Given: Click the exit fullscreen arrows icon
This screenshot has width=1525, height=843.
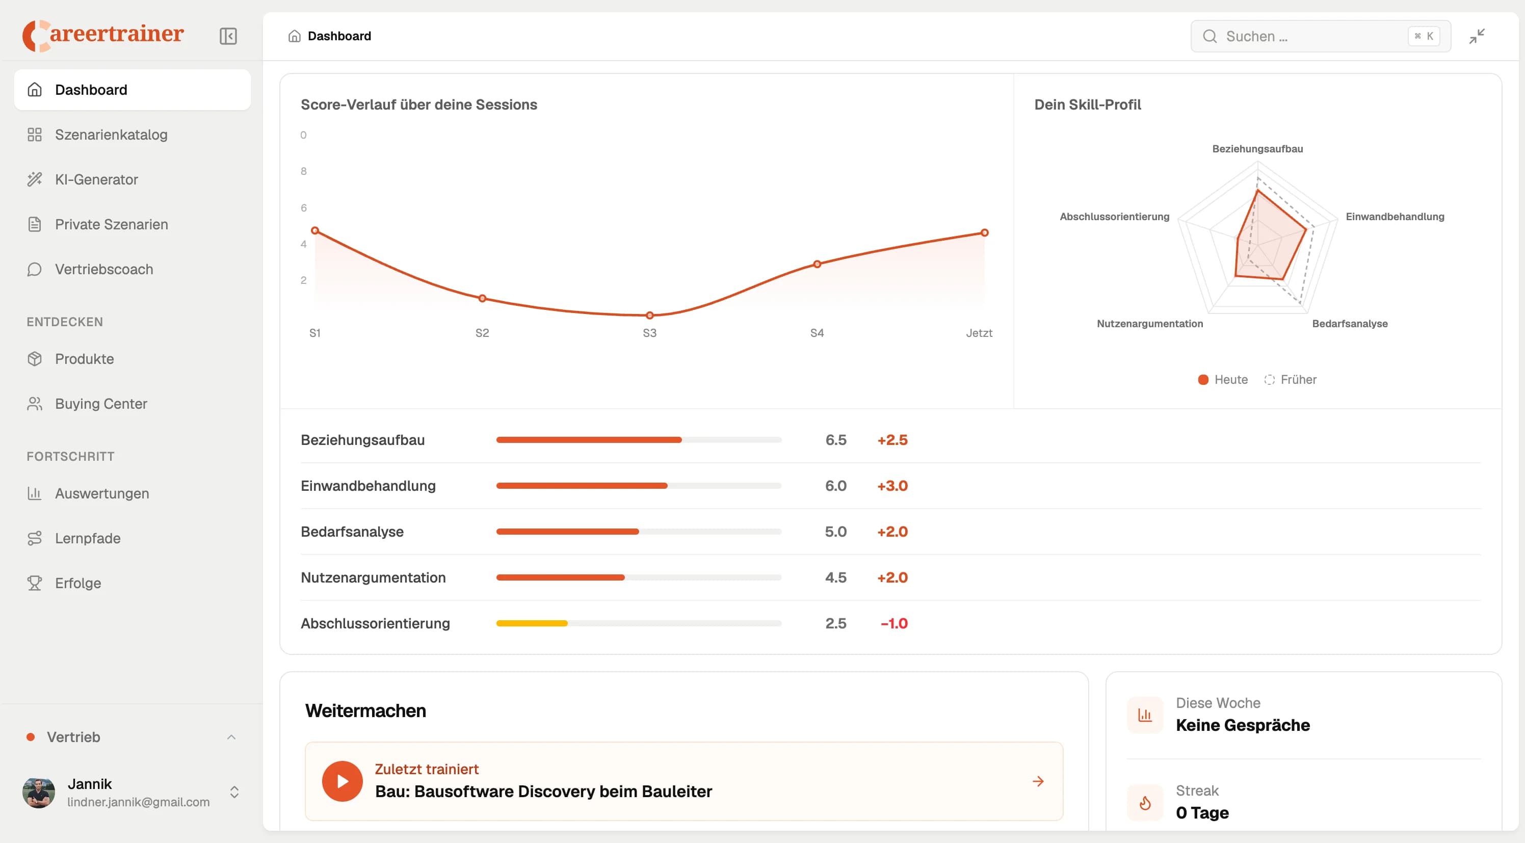Looking at the screenshot, I should [x=1477, y=36].
